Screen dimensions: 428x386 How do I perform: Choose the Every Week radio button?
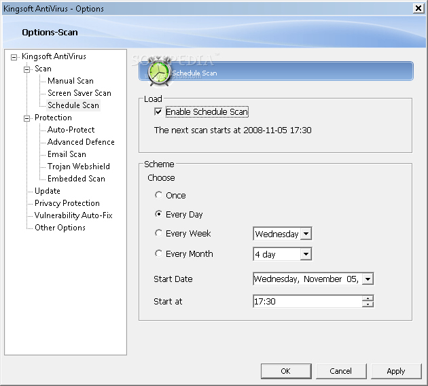[x=158, y=233]
